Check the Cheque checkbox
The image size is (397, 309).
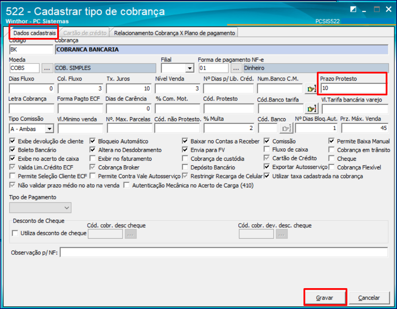click(332, 158)
